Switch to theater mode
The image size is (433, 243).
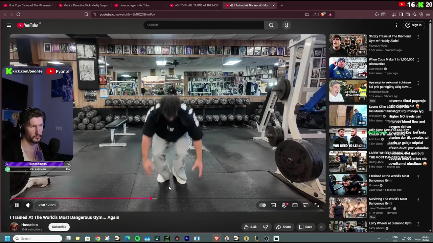(x=295, y=205)
